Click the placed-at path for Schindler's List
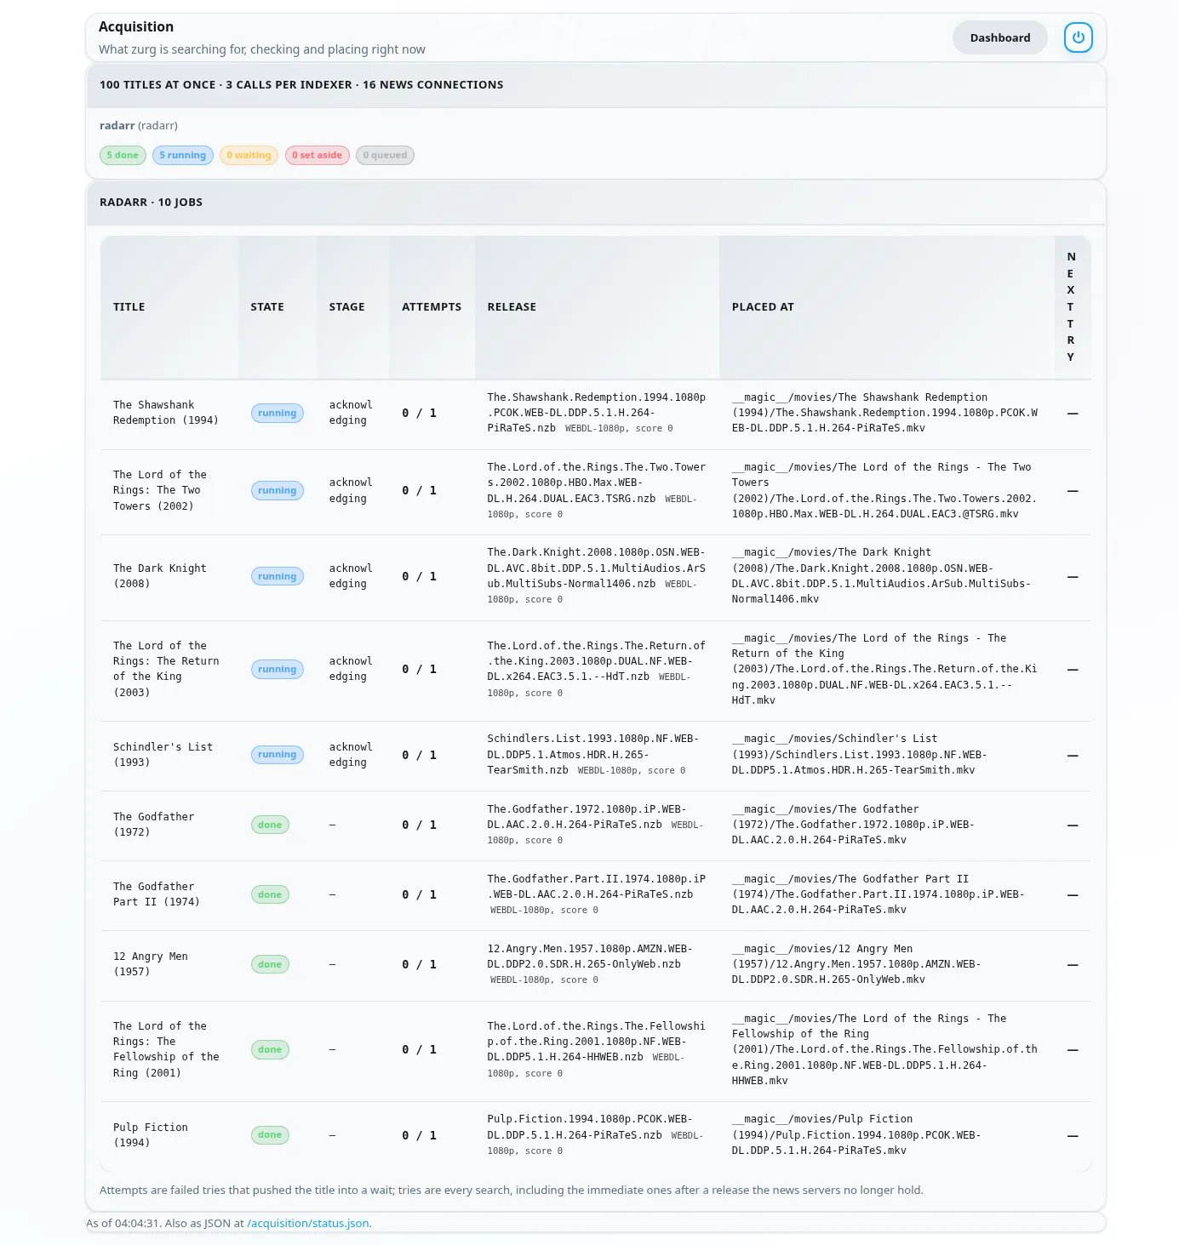 859,755
